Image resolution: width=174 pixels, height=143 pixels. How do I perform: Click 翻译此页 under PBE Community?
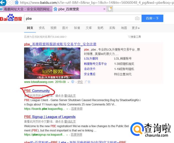coord(70,96)
